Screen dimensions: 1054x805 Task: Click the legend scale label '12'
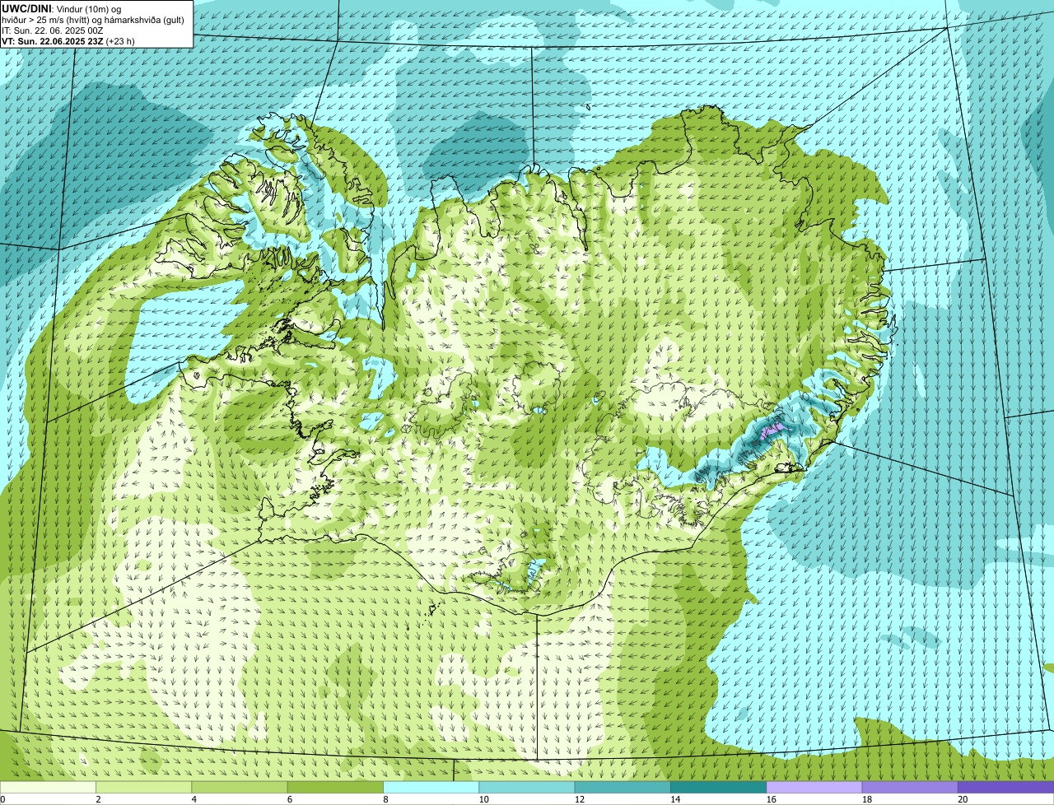pos(579,799)
